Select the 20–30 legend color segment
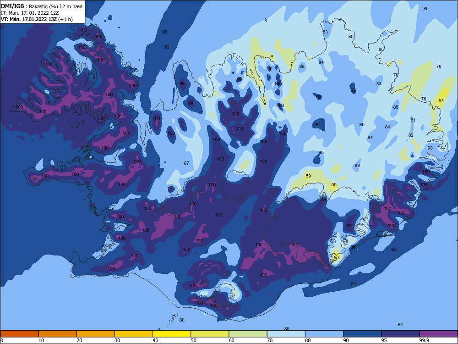458x344 pixels. pyautogui.click(x=96, y=334)
